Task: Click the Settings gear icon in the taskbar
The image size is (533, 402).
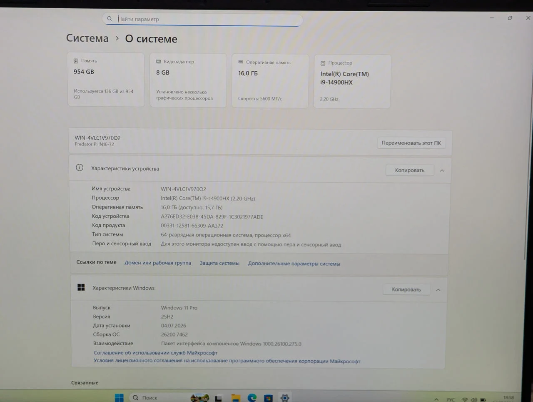Action: tap(285, 398)
